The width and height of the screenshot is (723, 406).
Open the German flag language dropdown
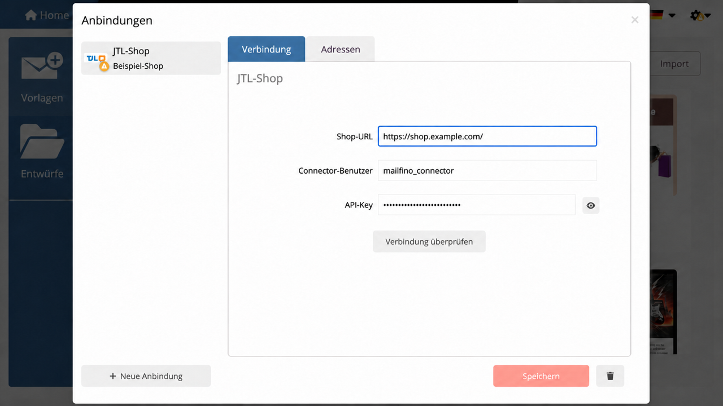[662, 15]
